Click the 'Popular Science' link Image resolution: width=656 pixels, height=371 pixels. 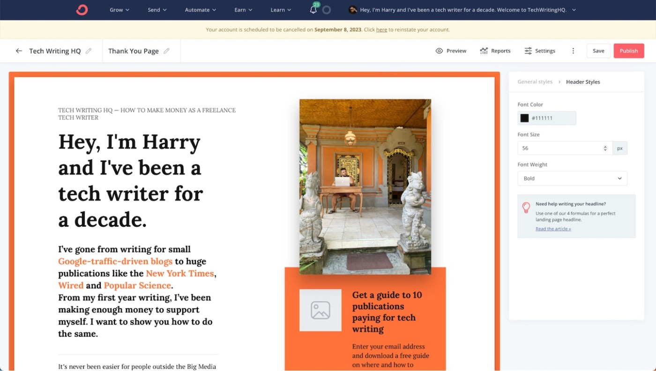pos(137,285)
